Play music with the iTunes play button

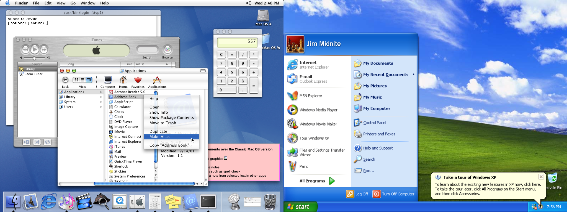pos(35,49)
